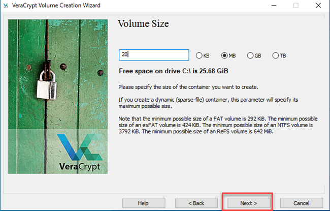Viewport: 330px width, 211px height.
Task: Focus the volume size input field
Action: pyautogui.click(x=153, y=55)
